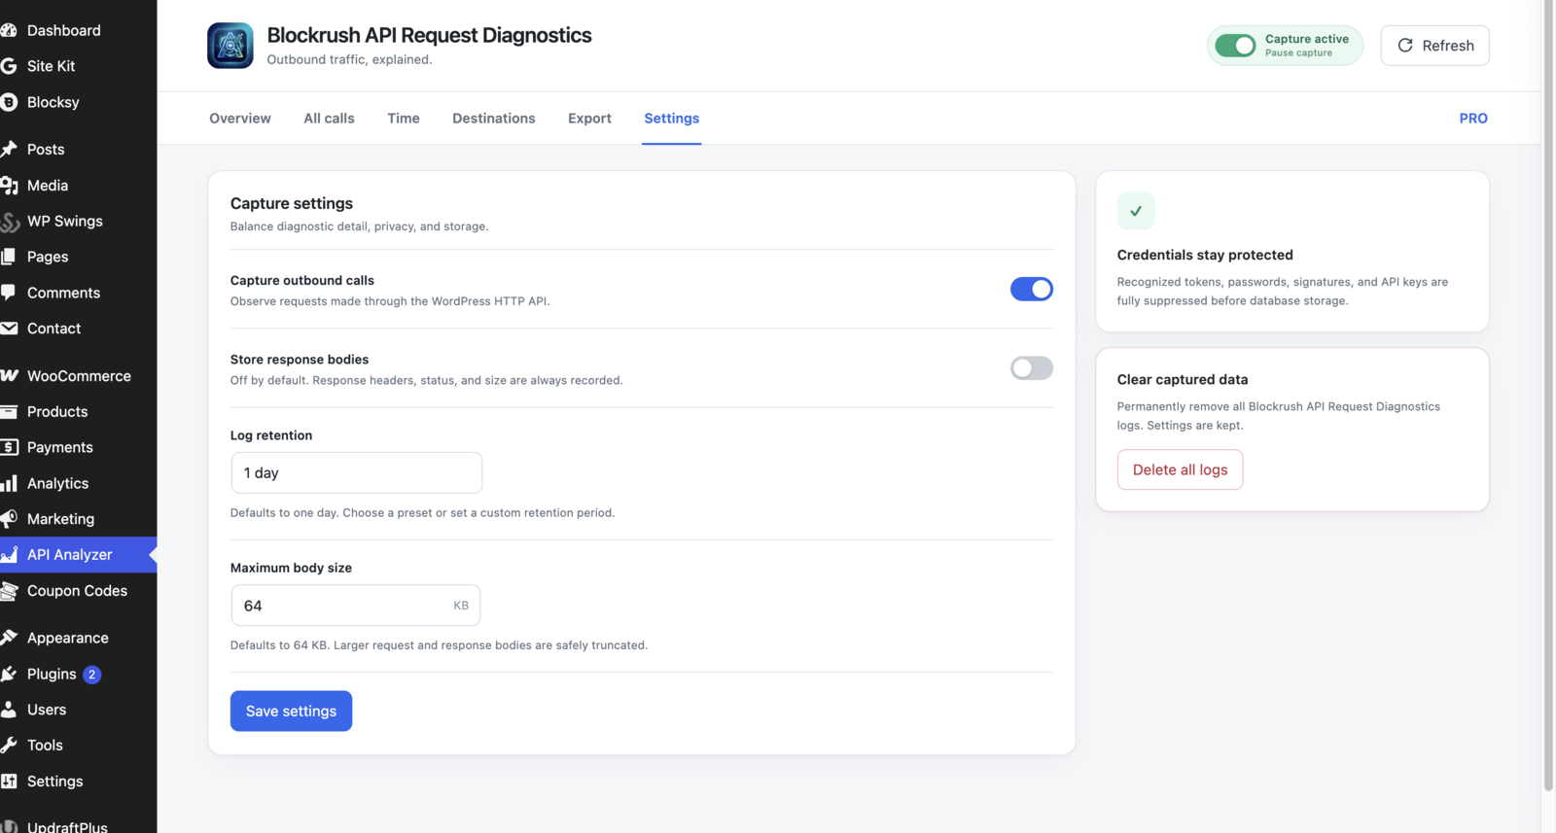Click the Capture settings heading
The height and width of the screenshot is (833, 1556).
292,203
